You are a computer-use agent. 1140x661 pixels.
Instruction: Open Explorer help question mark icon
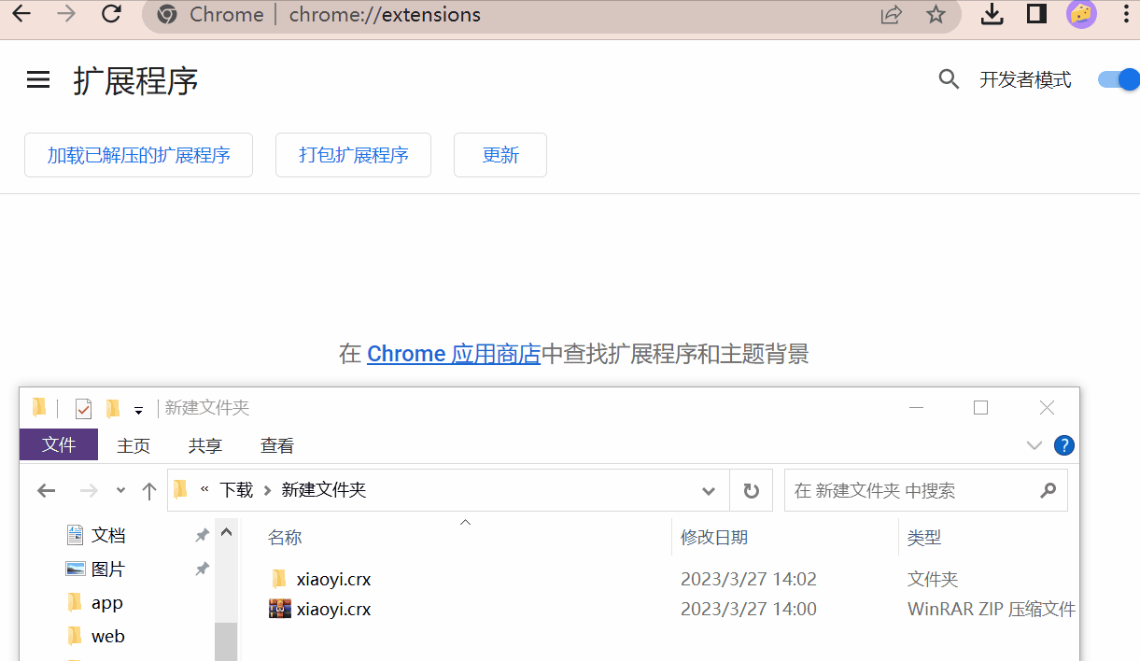(x=1063, y=445)
